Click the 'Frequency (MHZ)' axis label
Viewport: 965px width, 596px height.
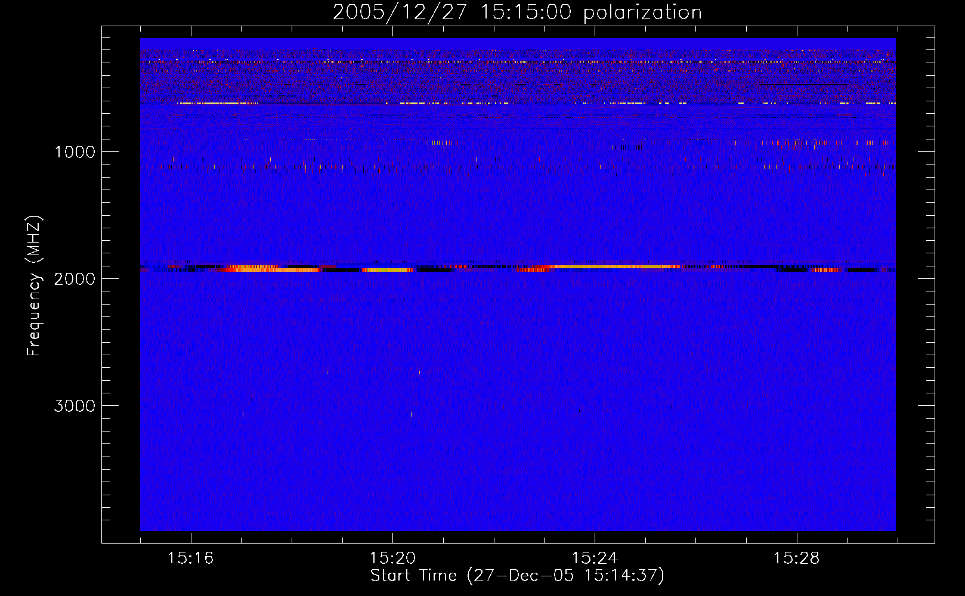coord(34,286)
